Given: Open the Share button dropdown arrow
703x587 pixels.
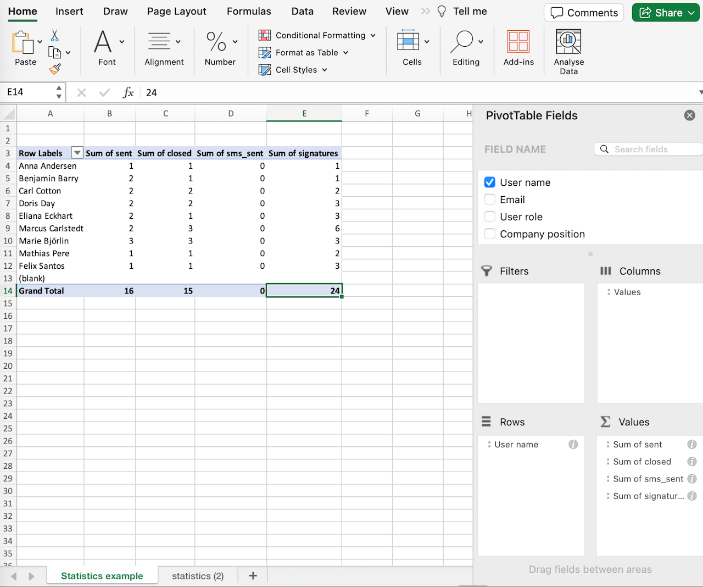Looking at the screenshot, I should [691, 13].
